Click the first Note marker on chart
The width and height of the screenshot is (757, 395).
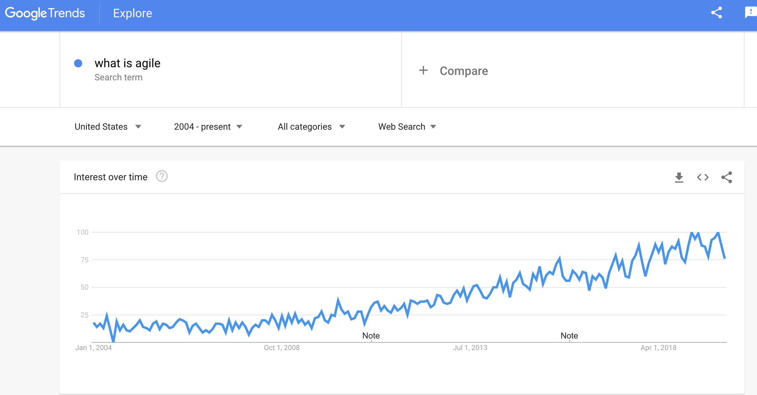pos(371,336)
